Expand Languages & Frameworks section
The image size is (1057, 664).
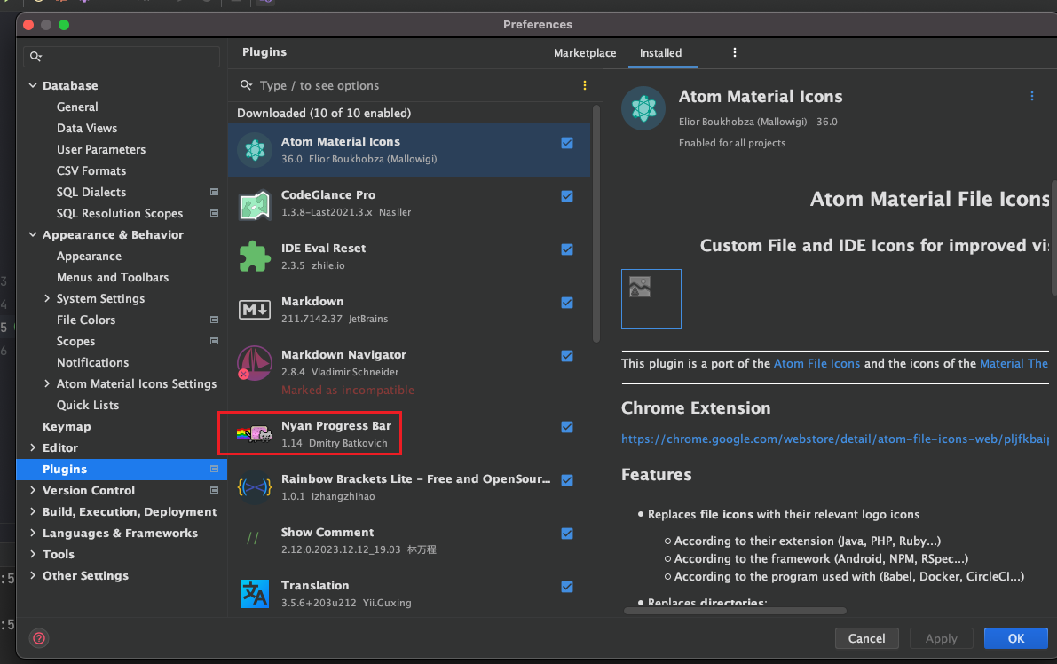pos(32,533)
